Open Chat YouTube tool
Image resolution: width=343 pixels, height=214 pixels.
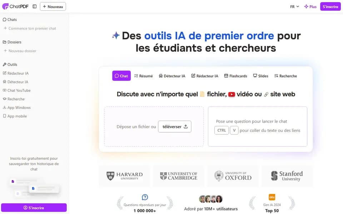(17, 90)
